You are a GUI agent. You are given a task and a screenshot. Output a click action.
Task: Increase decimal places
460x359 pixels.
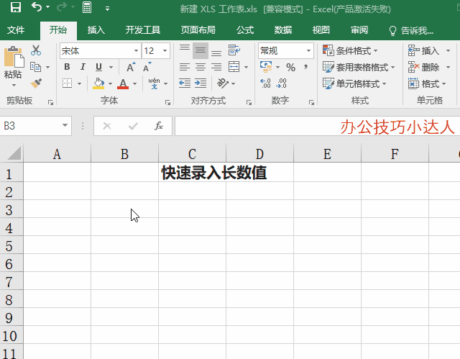click(x=265, y=83)
